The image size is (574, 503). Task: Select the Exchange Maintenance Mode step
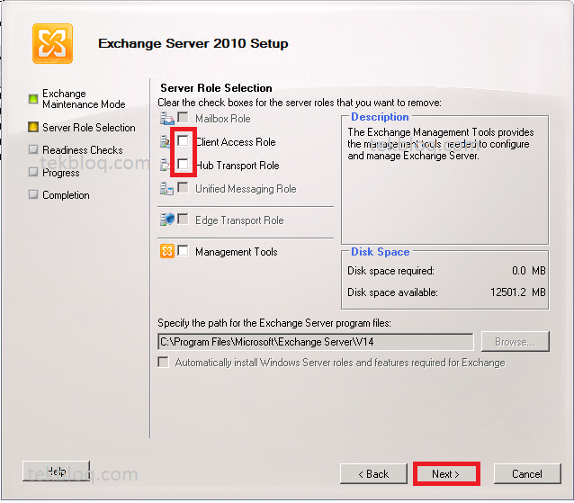point(84,99)
